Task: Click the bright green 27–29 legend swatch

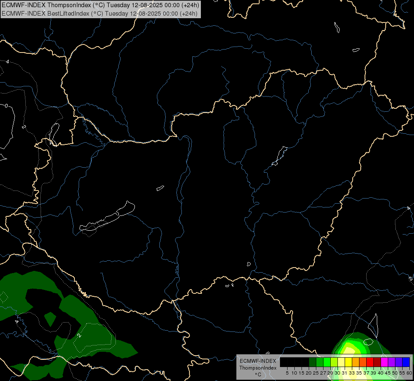Action: [x=326, y=362]
